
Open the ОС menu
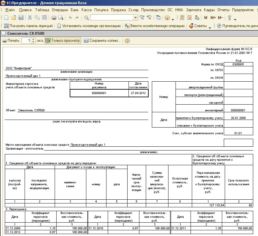pos(170,10)
